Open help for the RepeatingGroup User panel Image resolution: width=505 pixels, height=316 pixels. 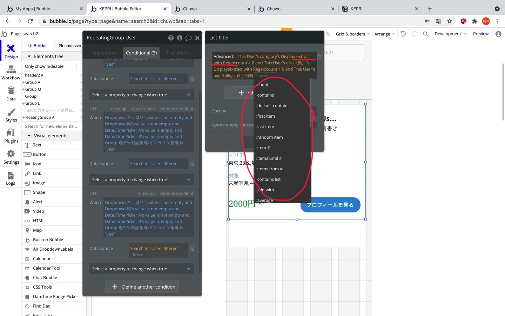coord(171,38)
